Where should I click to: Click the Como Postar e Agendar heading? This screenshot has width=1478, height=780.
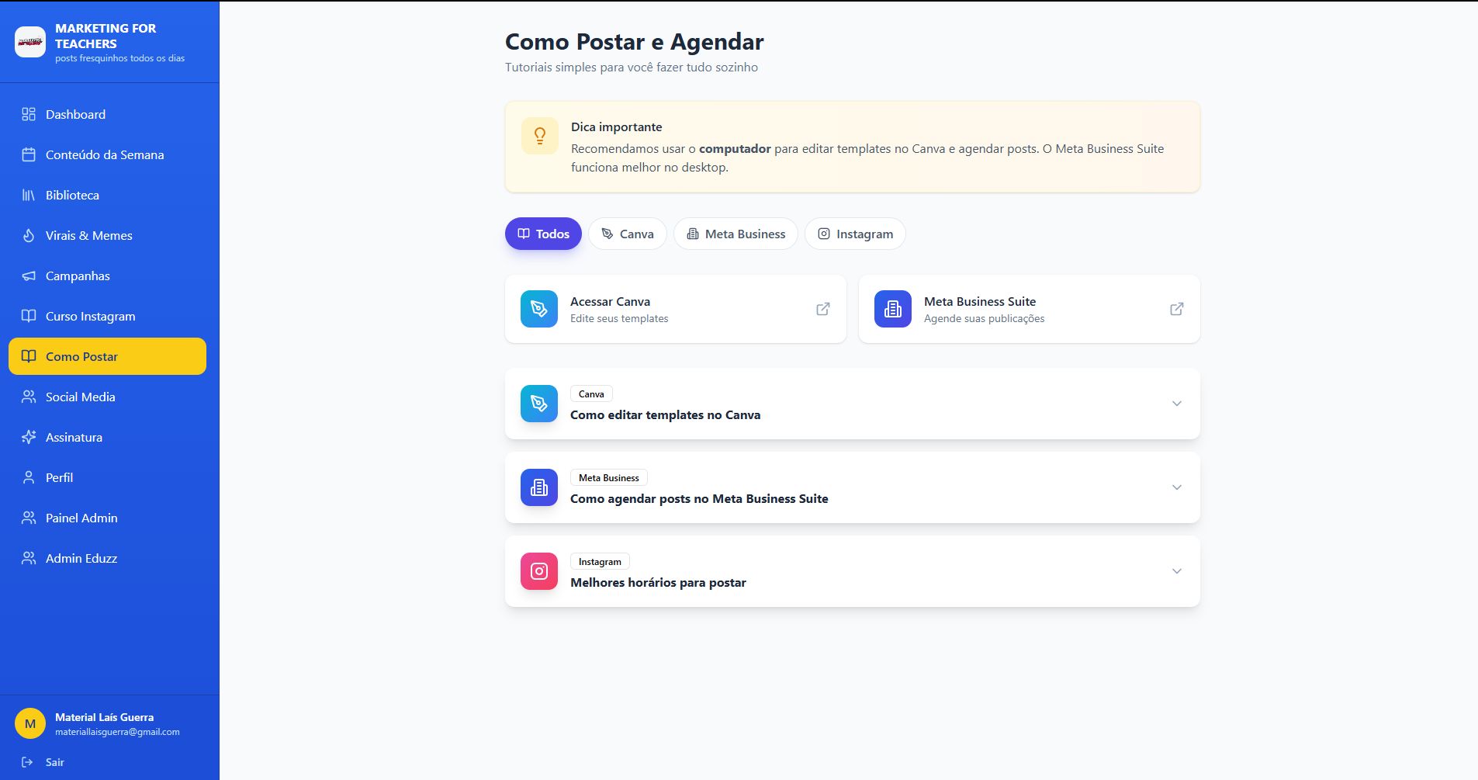click(635, 42)
